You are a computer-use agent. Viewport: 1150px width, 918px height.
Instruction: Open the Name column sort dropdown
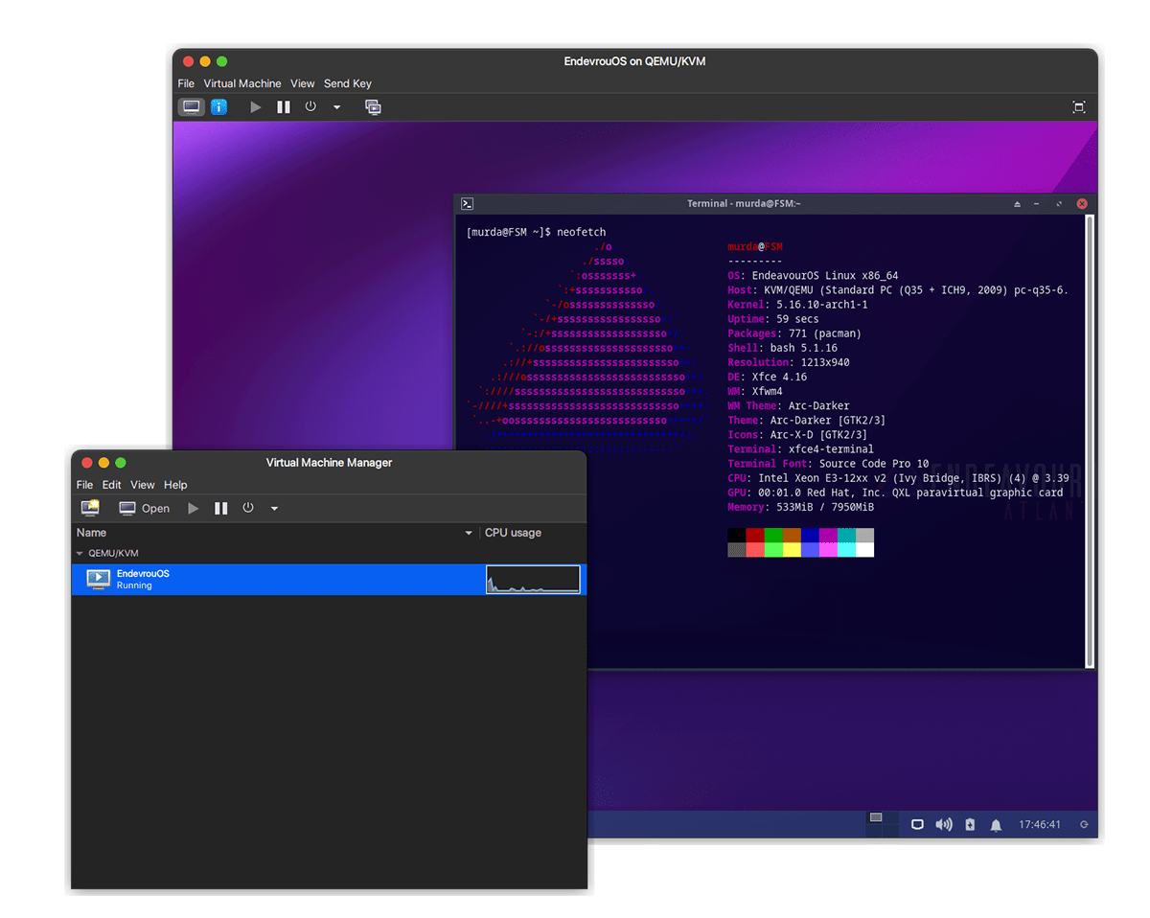(469, 533)
